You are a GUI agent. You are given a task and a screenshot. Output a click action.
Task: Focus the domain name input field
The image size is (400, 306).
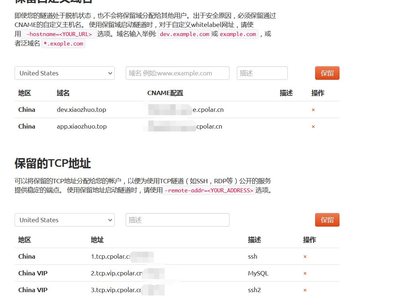[x=177, y=73]
